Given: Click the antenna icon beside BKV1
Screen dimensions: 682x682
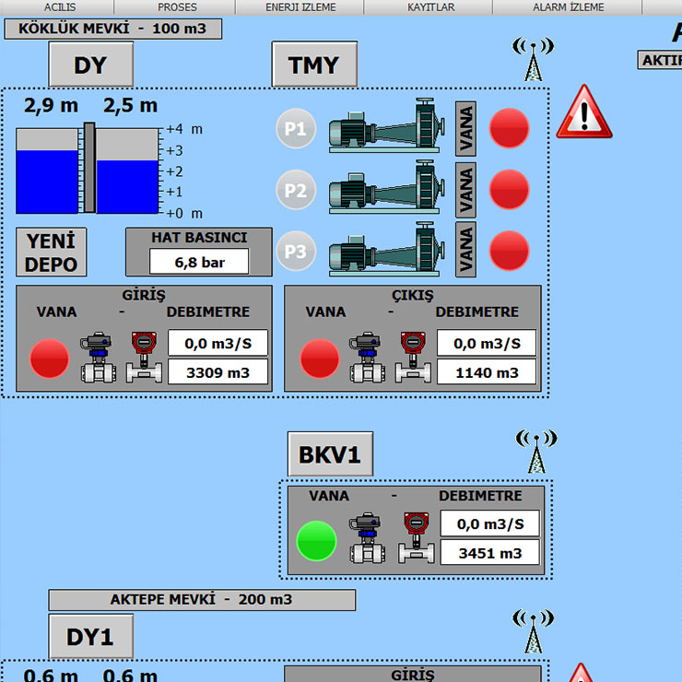Looking at the screenshot, I should coord(536,452).
